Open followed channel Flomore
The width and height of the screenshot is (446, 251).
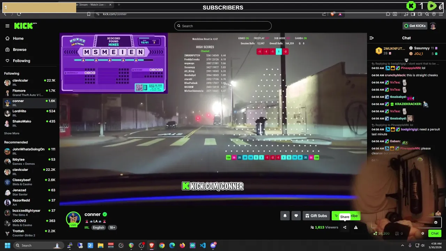click(30, 93)
